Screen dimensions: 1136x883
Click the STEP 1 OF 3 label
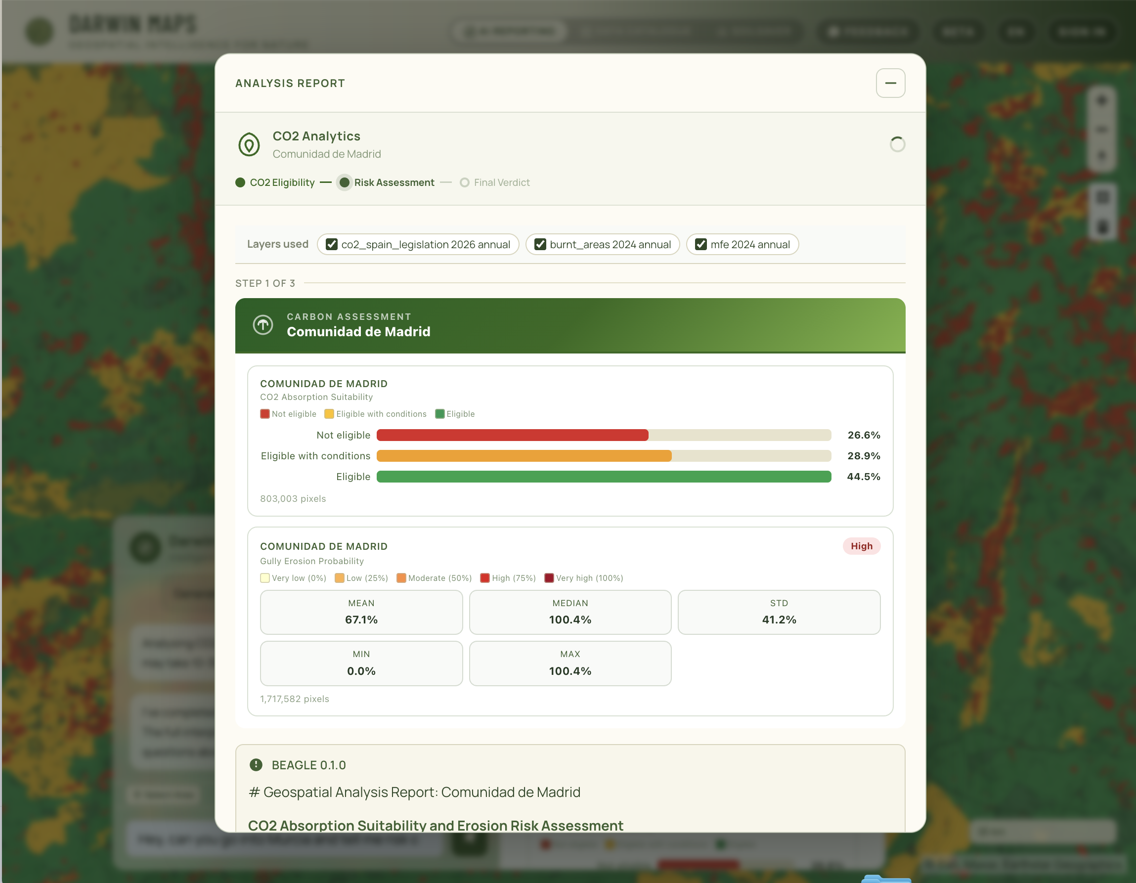265,284
